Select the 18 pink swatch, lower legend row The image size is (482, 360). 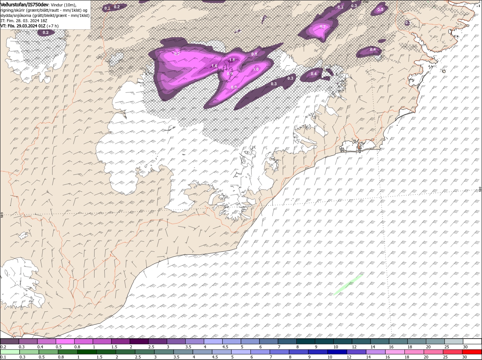pyautogui.click(x=414, y=352)
